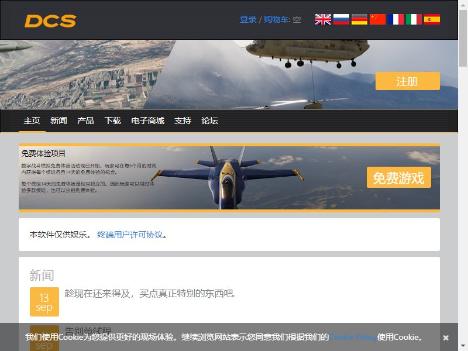Open the 支持 support menu item
The width and height of the screenshot is (468, 351).
click(183, 121)
